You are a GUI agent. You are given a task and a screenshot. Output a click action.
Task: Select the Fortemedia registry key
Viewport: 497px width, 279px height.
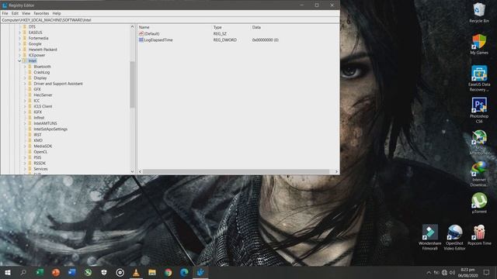click(x=38, y=38)
